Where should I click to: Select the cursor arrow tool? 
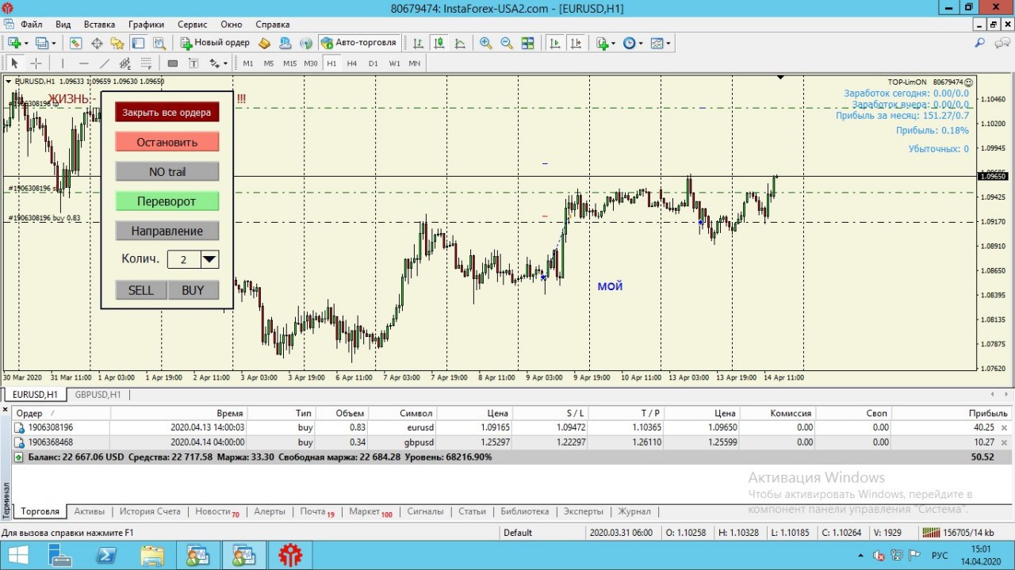point(14,63)
